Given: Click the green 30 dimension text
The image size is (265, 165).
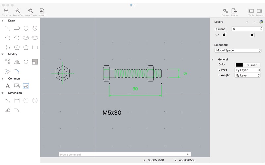Looking at the screenshot, I should [135, 89].
